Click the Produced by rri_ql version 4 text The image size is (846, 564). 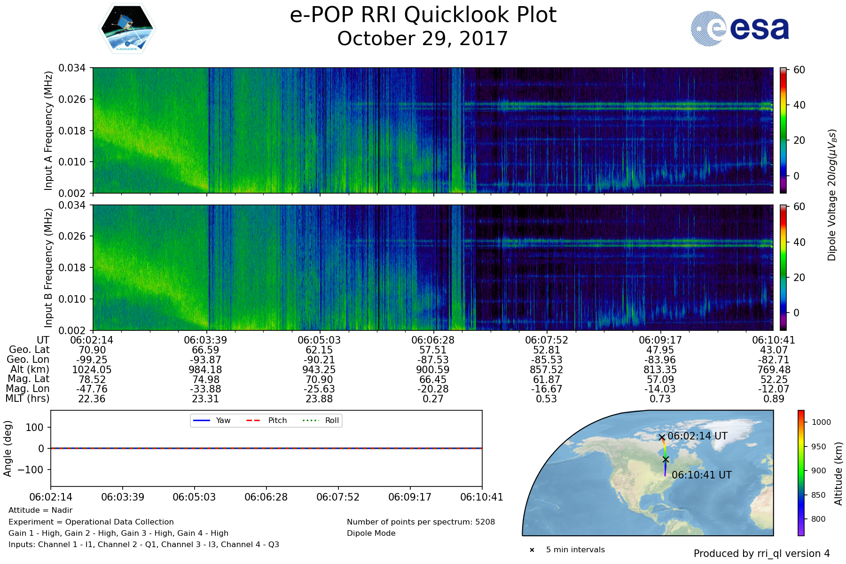click(x=761, y=554)
